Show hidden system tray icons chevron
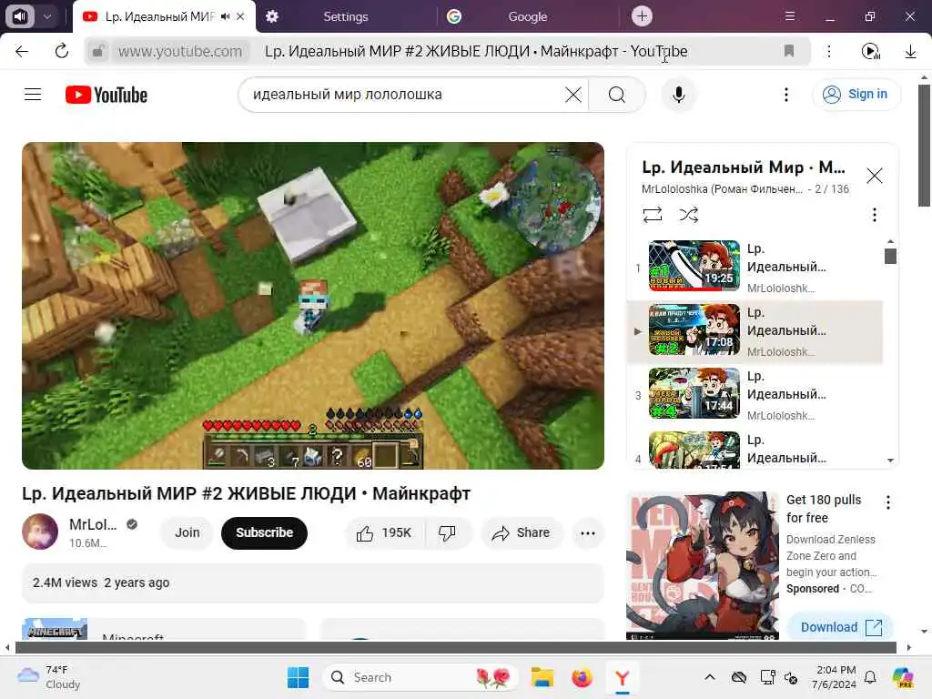This screenshot has width=932, height=699. click(709, 677)
